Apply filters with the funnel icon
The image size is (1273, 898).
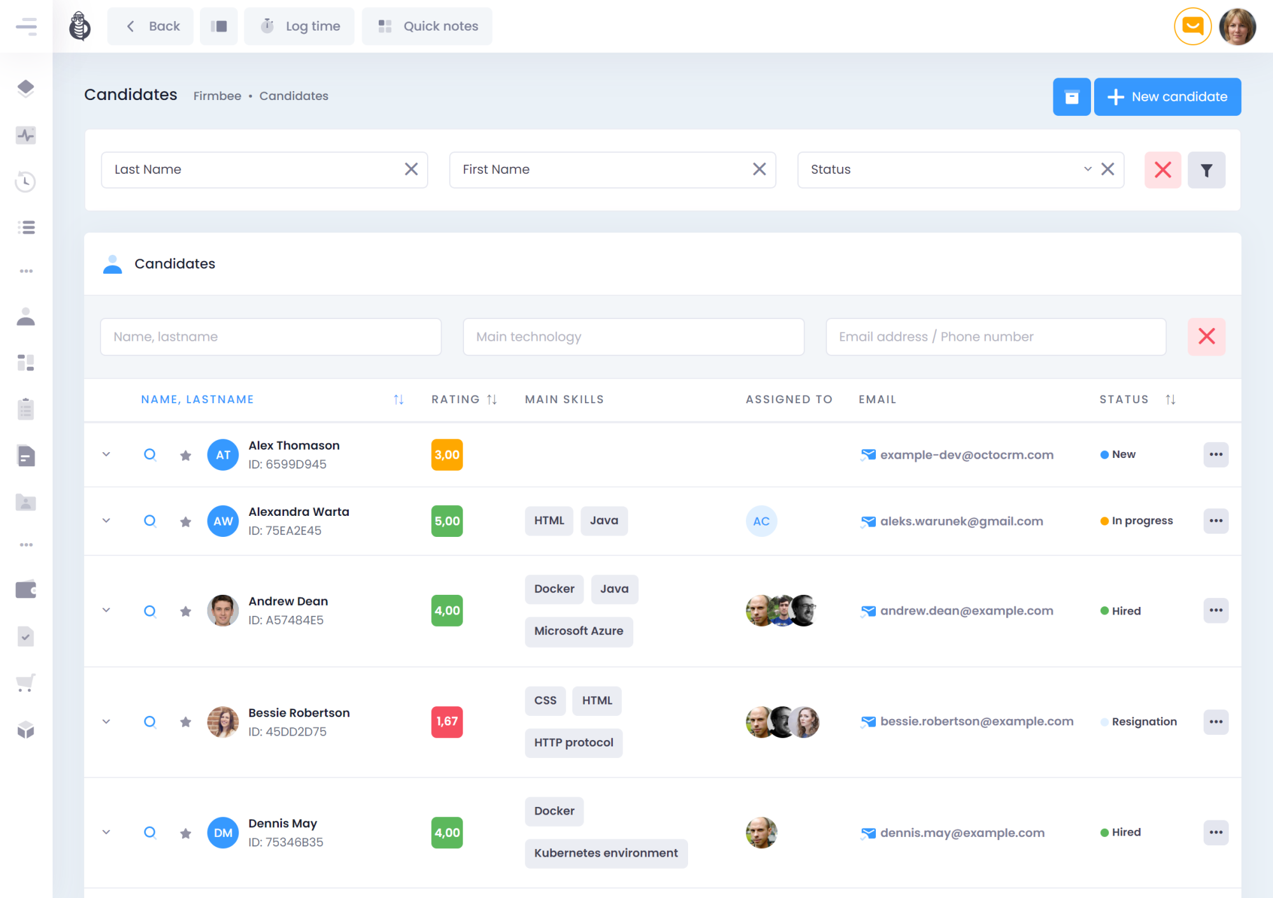pyautogui.click(x=1206, y=170)
